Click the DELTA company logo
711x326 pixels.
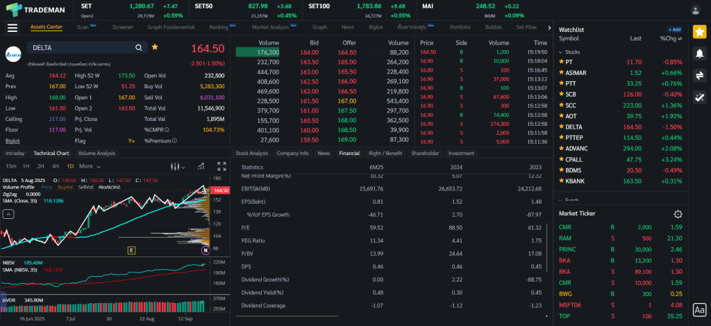(14, 54)
